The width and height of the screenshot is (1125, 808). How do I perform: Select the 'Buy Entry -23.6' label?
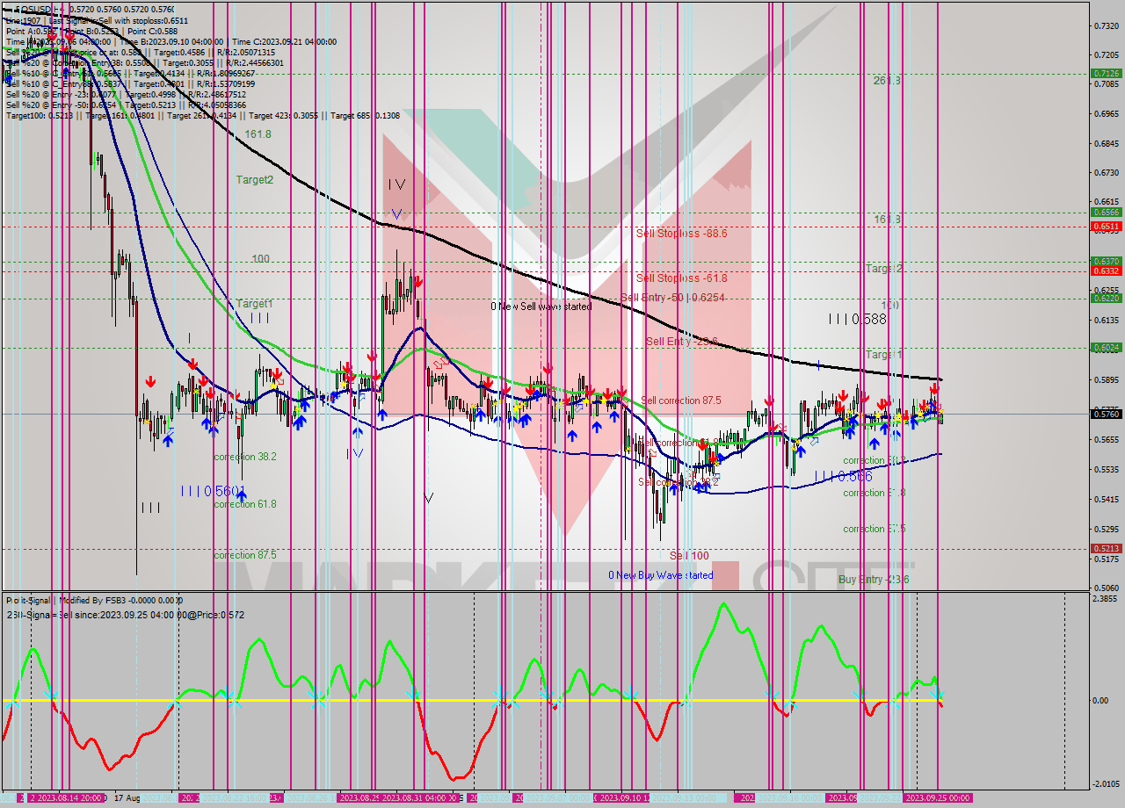(x=874, y=580)
